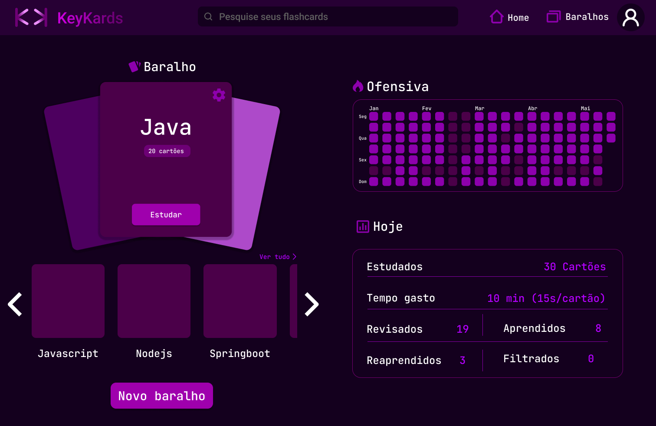
Task: Click the 30 Cartões value
Action: 575,267
